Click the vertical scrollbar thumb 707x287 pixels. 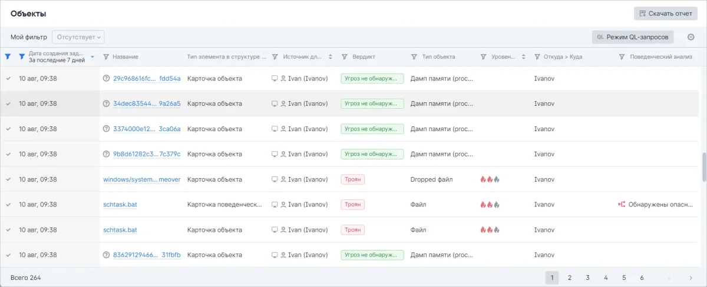703,168
